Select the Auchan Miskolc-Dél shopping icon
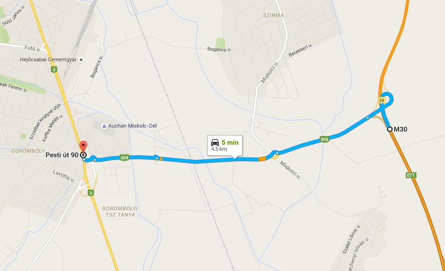Image resolution: width=445 pixels, height=271 pixels. pos(104,126)
